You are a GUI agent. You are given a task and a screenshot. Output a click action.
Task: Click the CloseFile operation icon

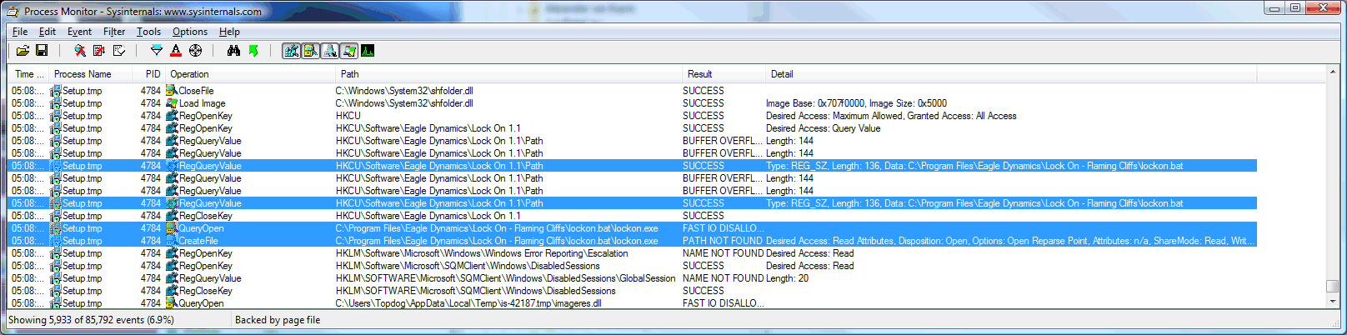point(172,91)
